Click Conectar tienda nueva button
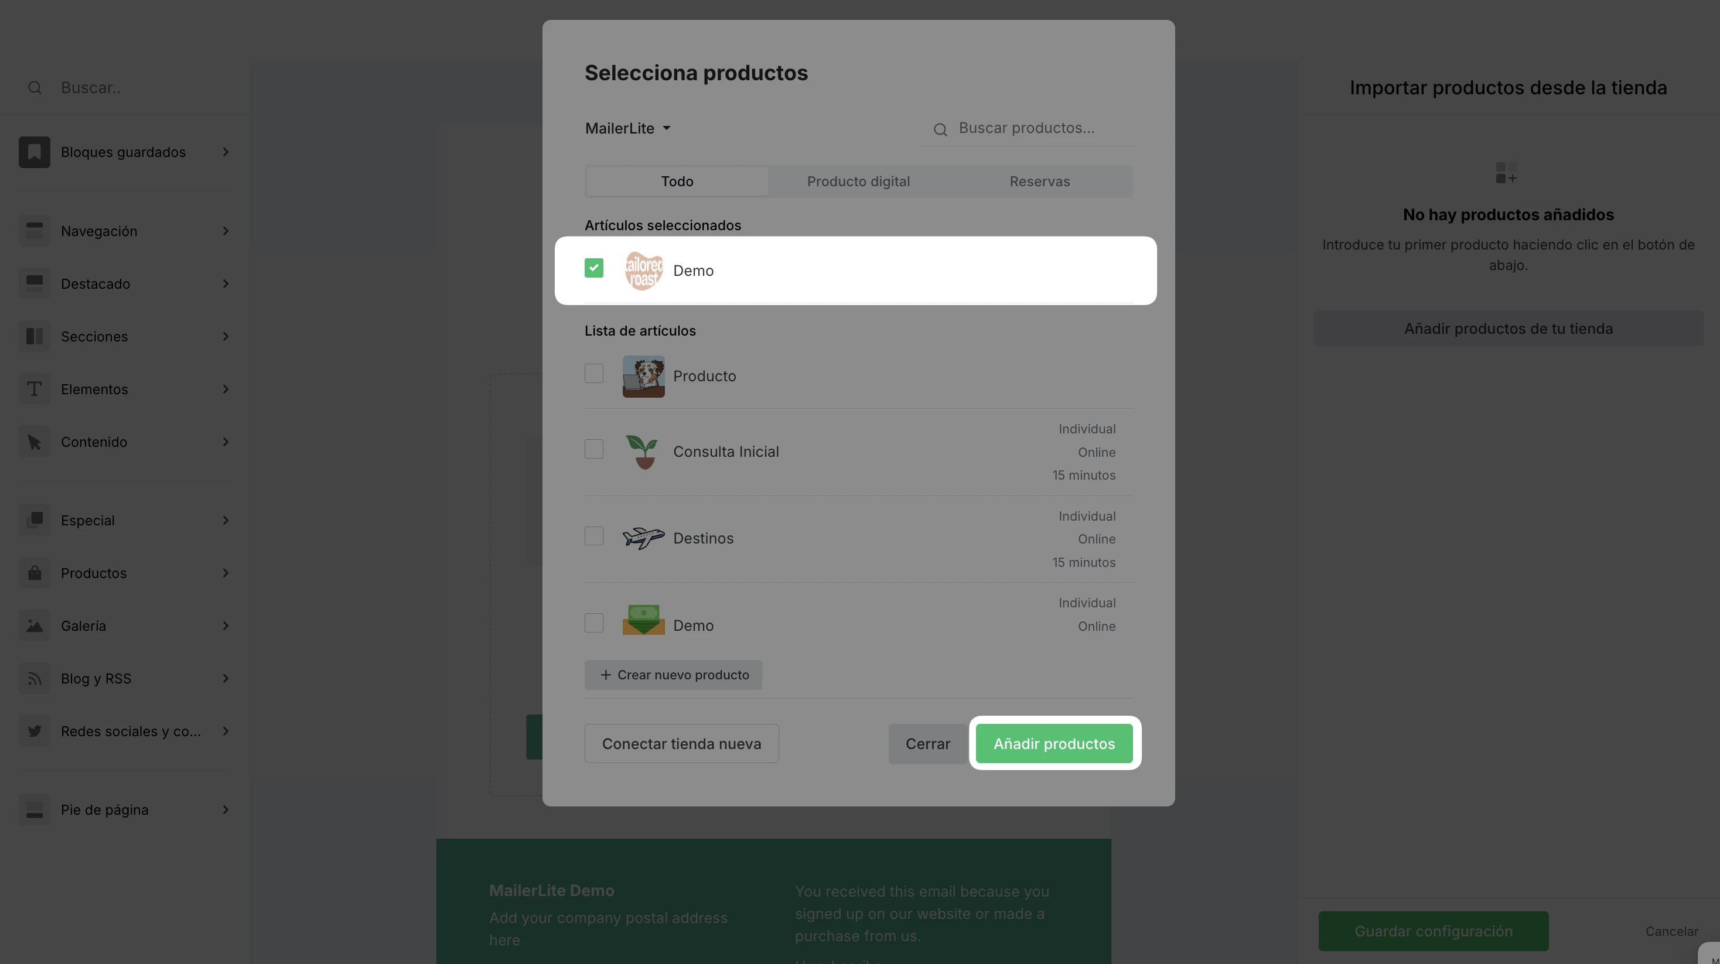 (x=681, y=744)
